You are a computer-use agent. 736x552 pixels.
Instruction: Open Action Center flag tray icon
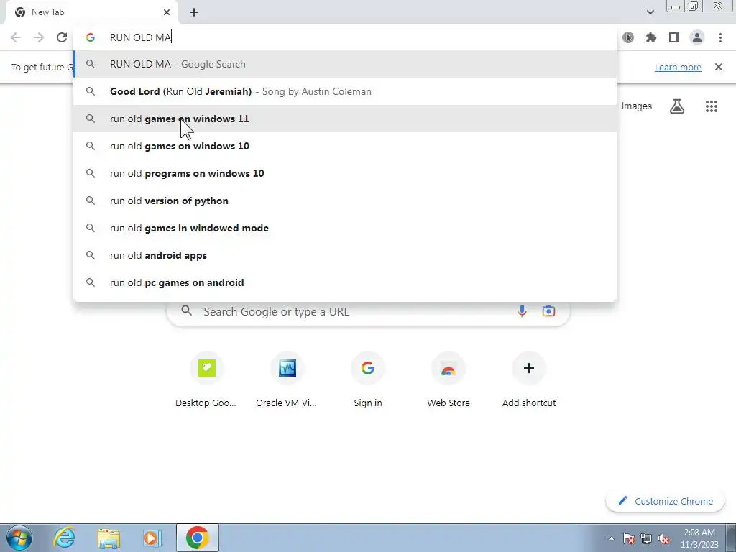click(629, 538)
